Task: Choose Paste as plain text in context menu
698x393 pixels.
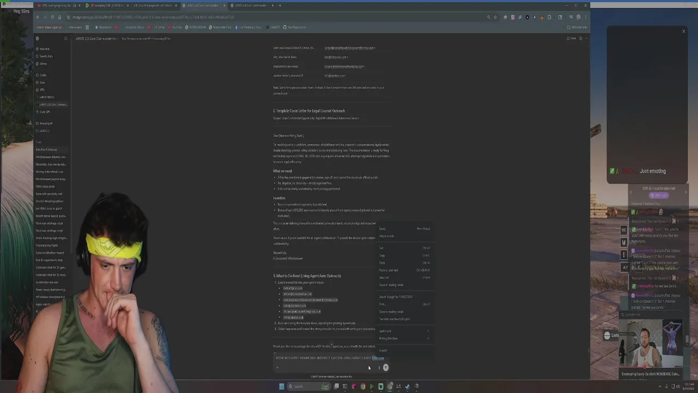Action: [x=404, y=270]
